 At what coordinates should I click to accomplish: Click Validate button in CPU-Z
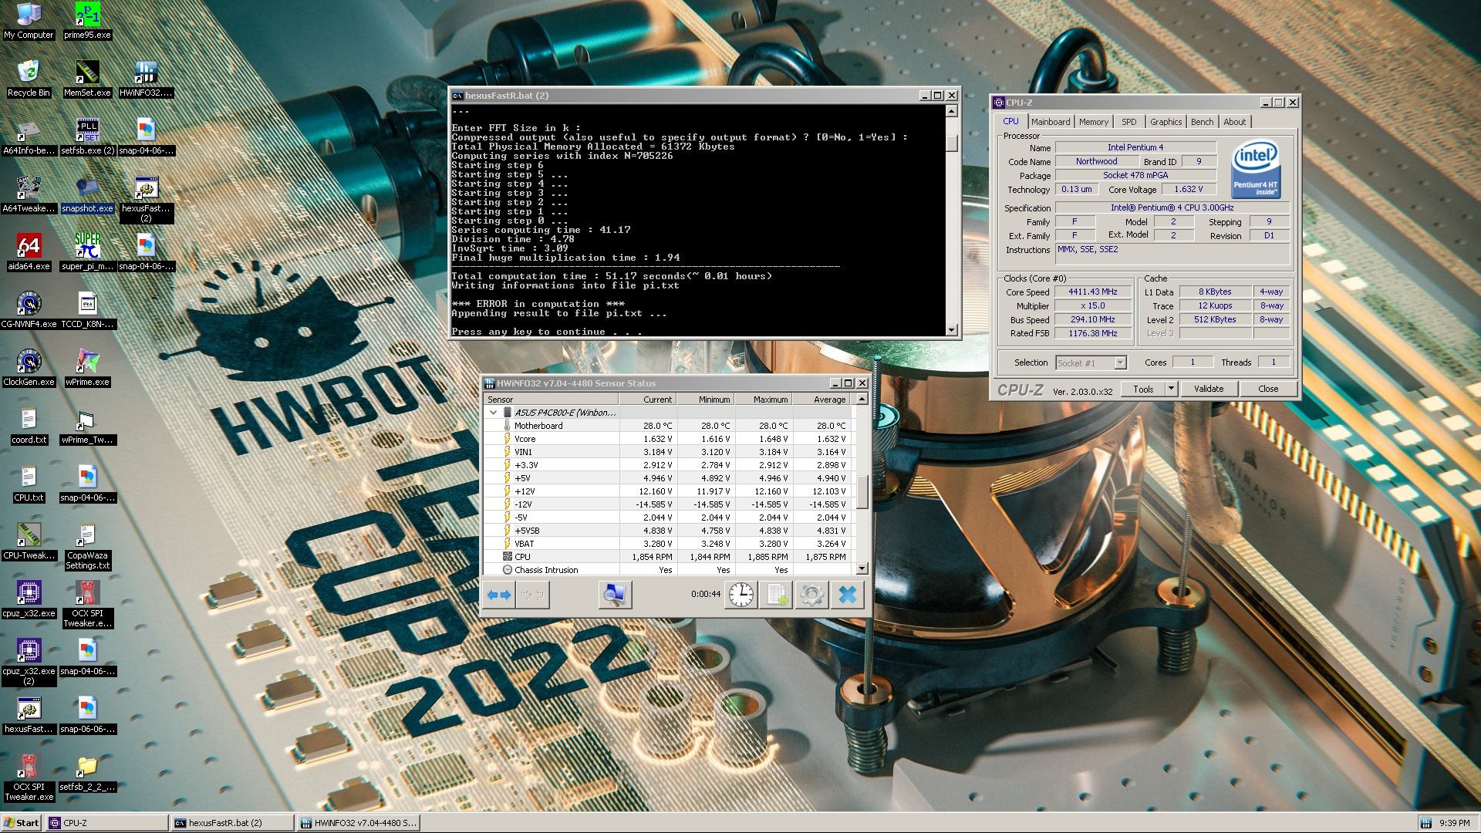1208,389
